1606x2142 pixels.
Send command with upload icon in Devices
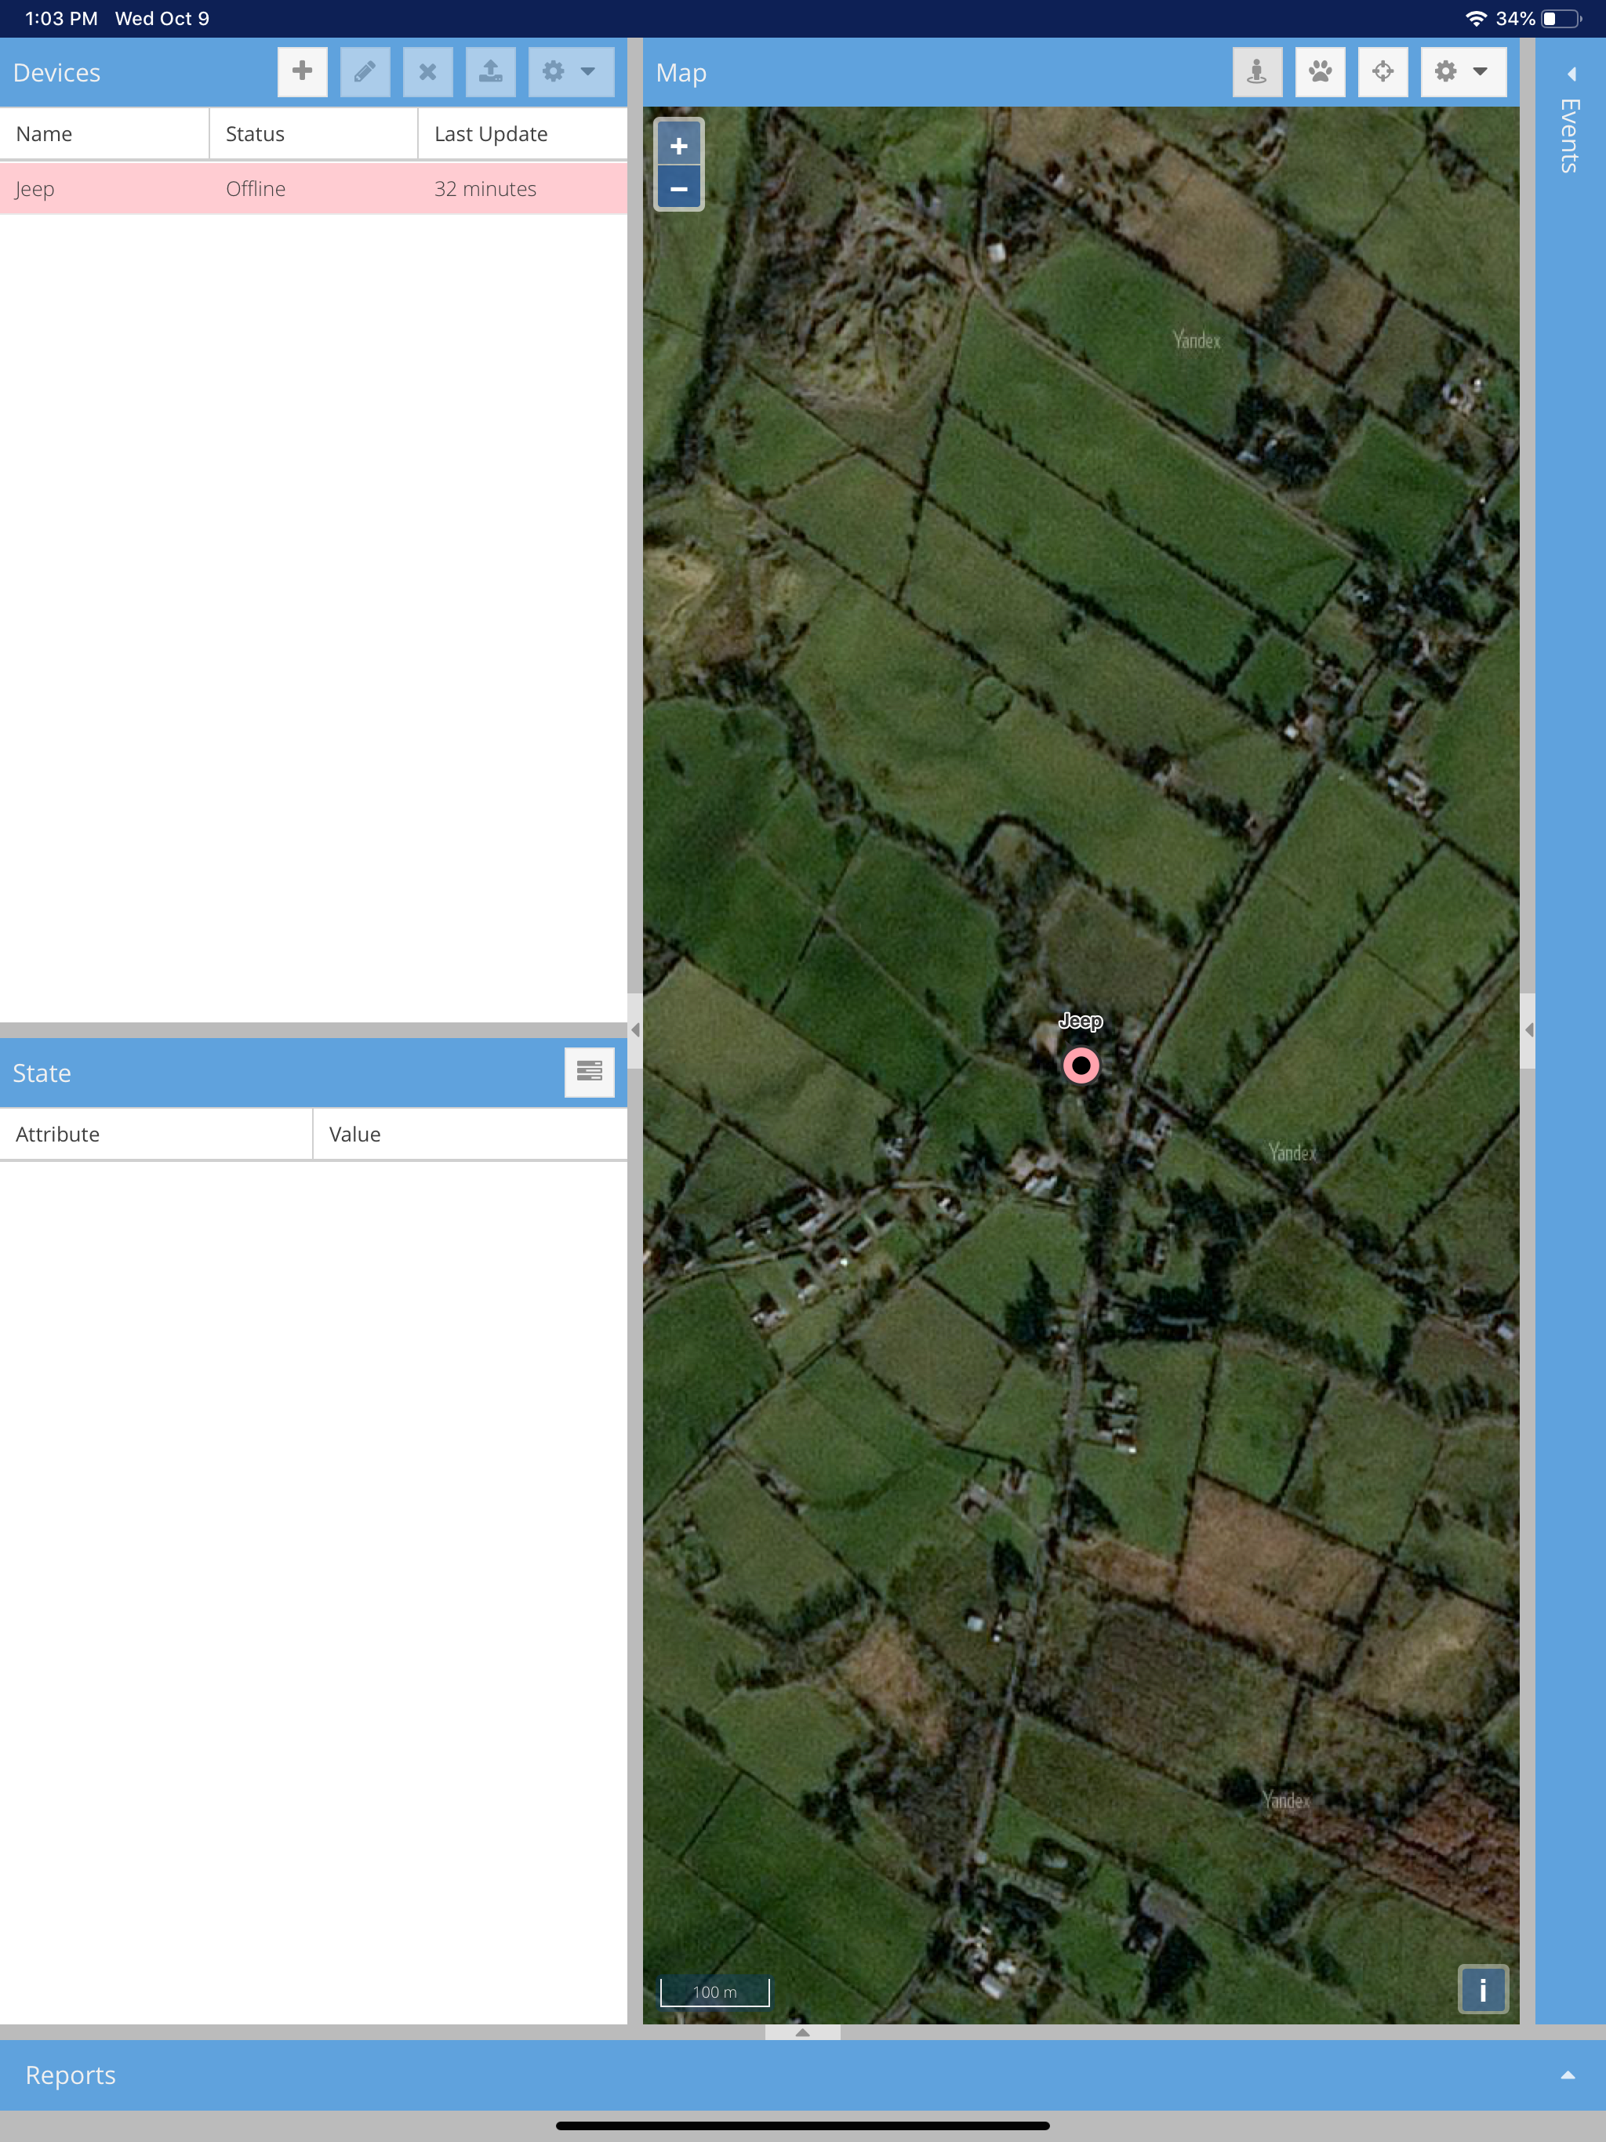pos(490,71)
